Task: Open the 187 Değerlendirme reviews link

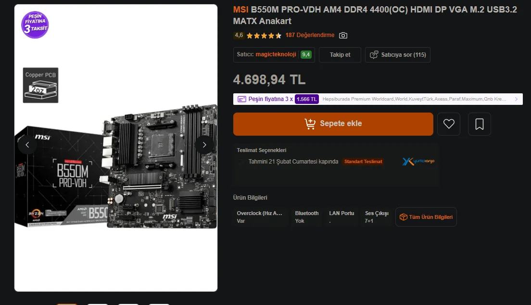Action: 310,35
